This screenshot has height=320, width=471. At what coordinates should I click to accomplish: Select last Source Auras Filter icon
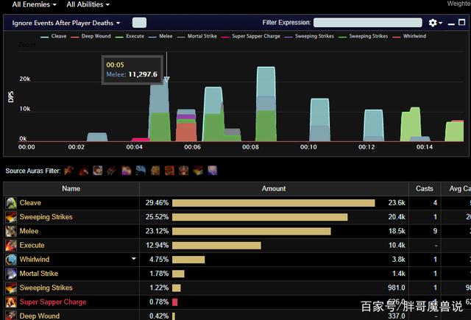tap(213, 171)
